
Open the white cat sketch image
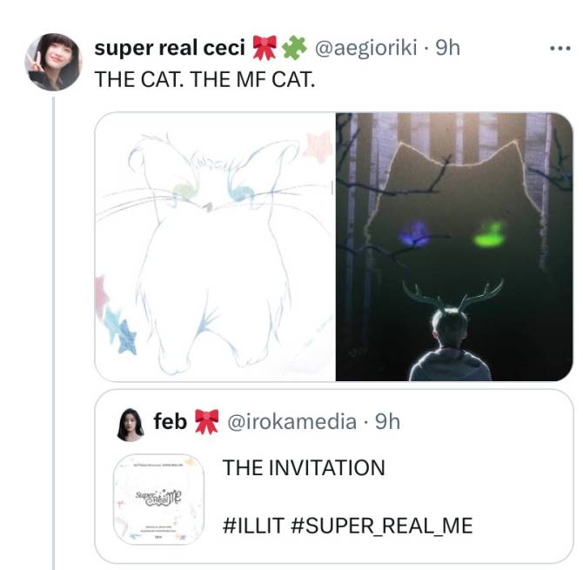point(215,246)
